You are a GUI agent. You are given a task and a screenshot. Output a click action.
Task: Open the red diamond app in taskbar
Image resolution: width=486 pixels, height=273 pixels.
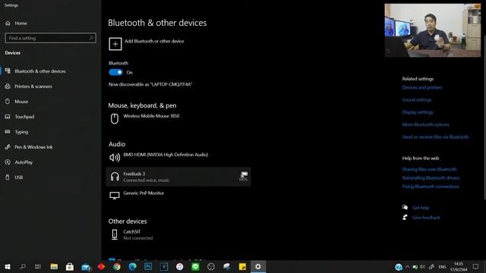point(101,266)
